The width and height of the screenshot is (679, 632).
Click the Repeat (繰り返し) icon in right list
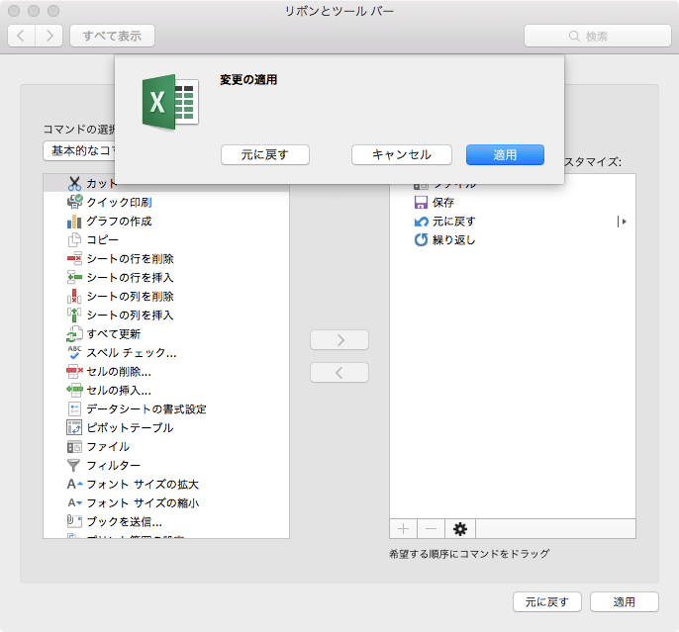(421, 239)
